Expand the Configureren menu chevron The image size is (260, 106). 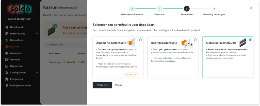click(37, 73)
